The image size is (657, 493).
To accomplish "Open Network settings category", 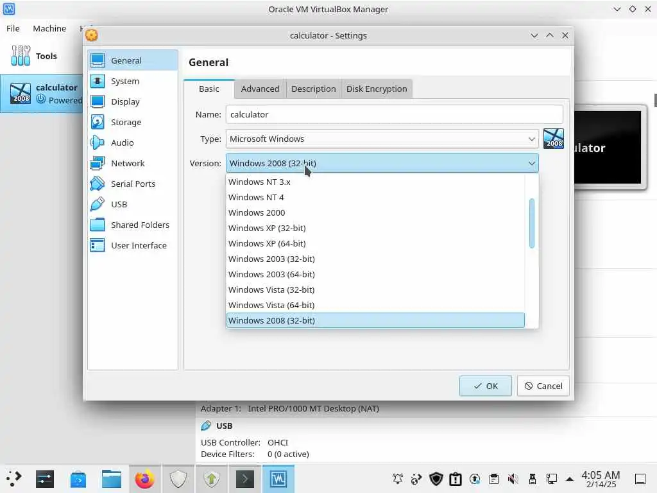I will (132, 163).
